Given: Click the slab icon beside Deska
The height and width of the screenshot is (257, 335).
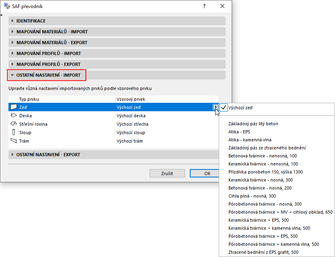Looking at the screenshot, I should pyautogui.click(x=14, y=115).
